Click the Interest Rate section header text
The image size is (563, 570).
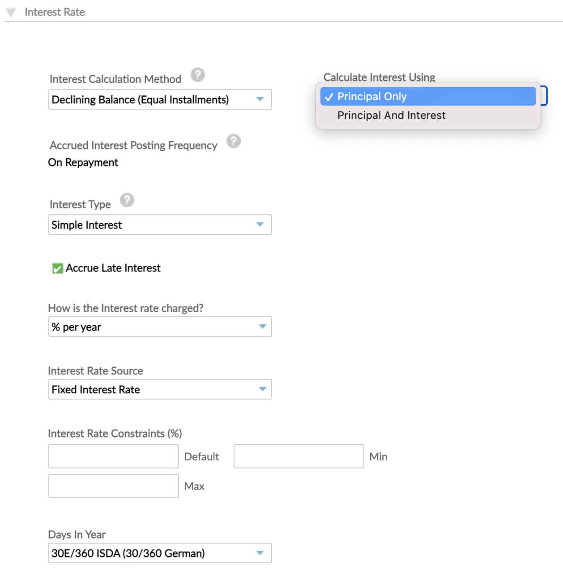point(55,13)
